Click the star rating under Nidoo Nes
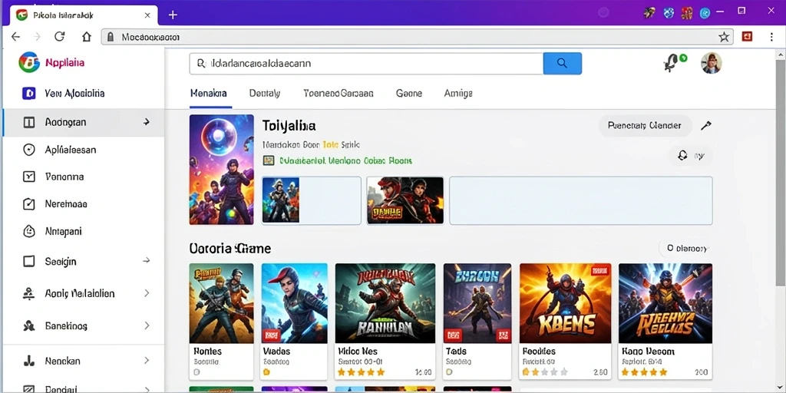 click(361, 372)
